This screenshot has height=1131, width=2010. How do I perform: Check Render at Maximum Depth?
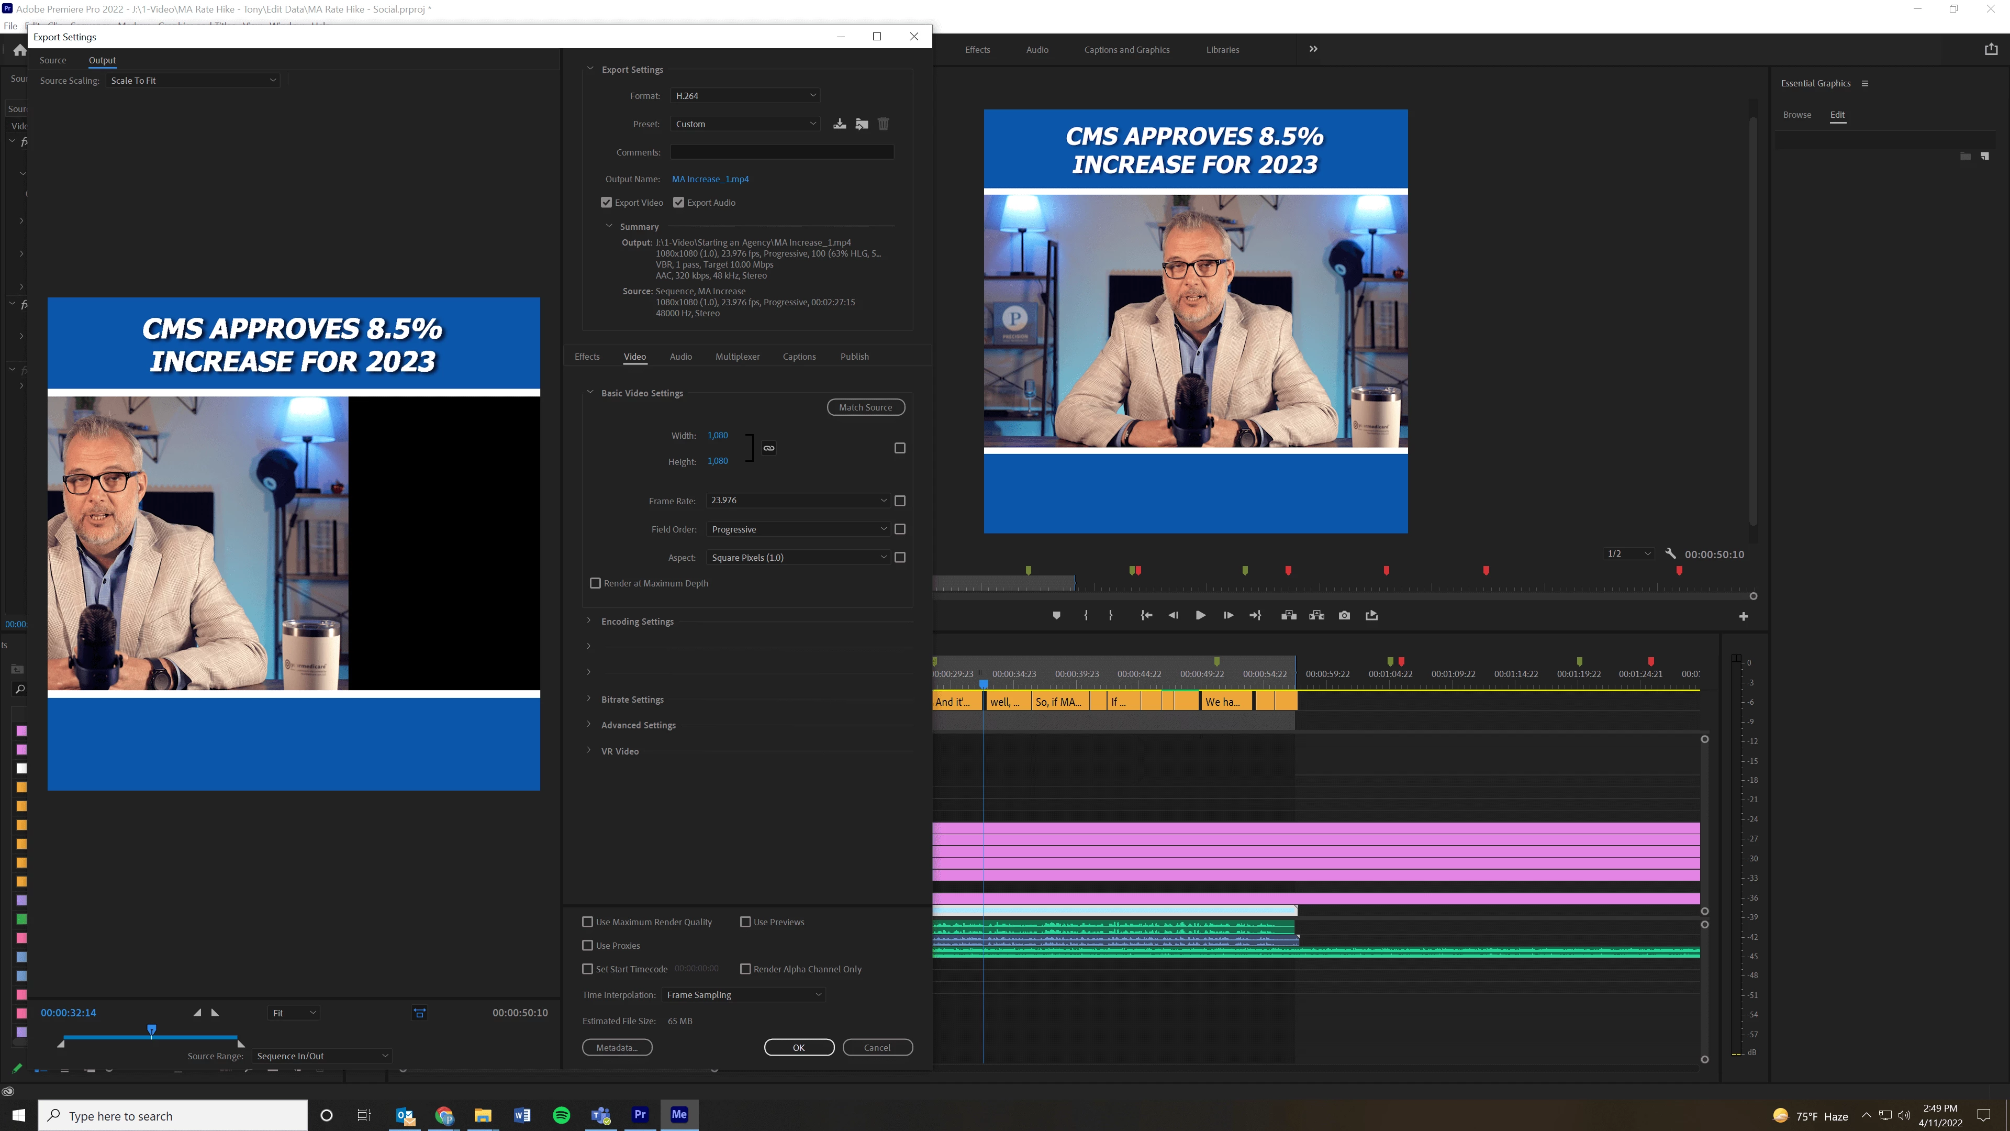point(595,583)
